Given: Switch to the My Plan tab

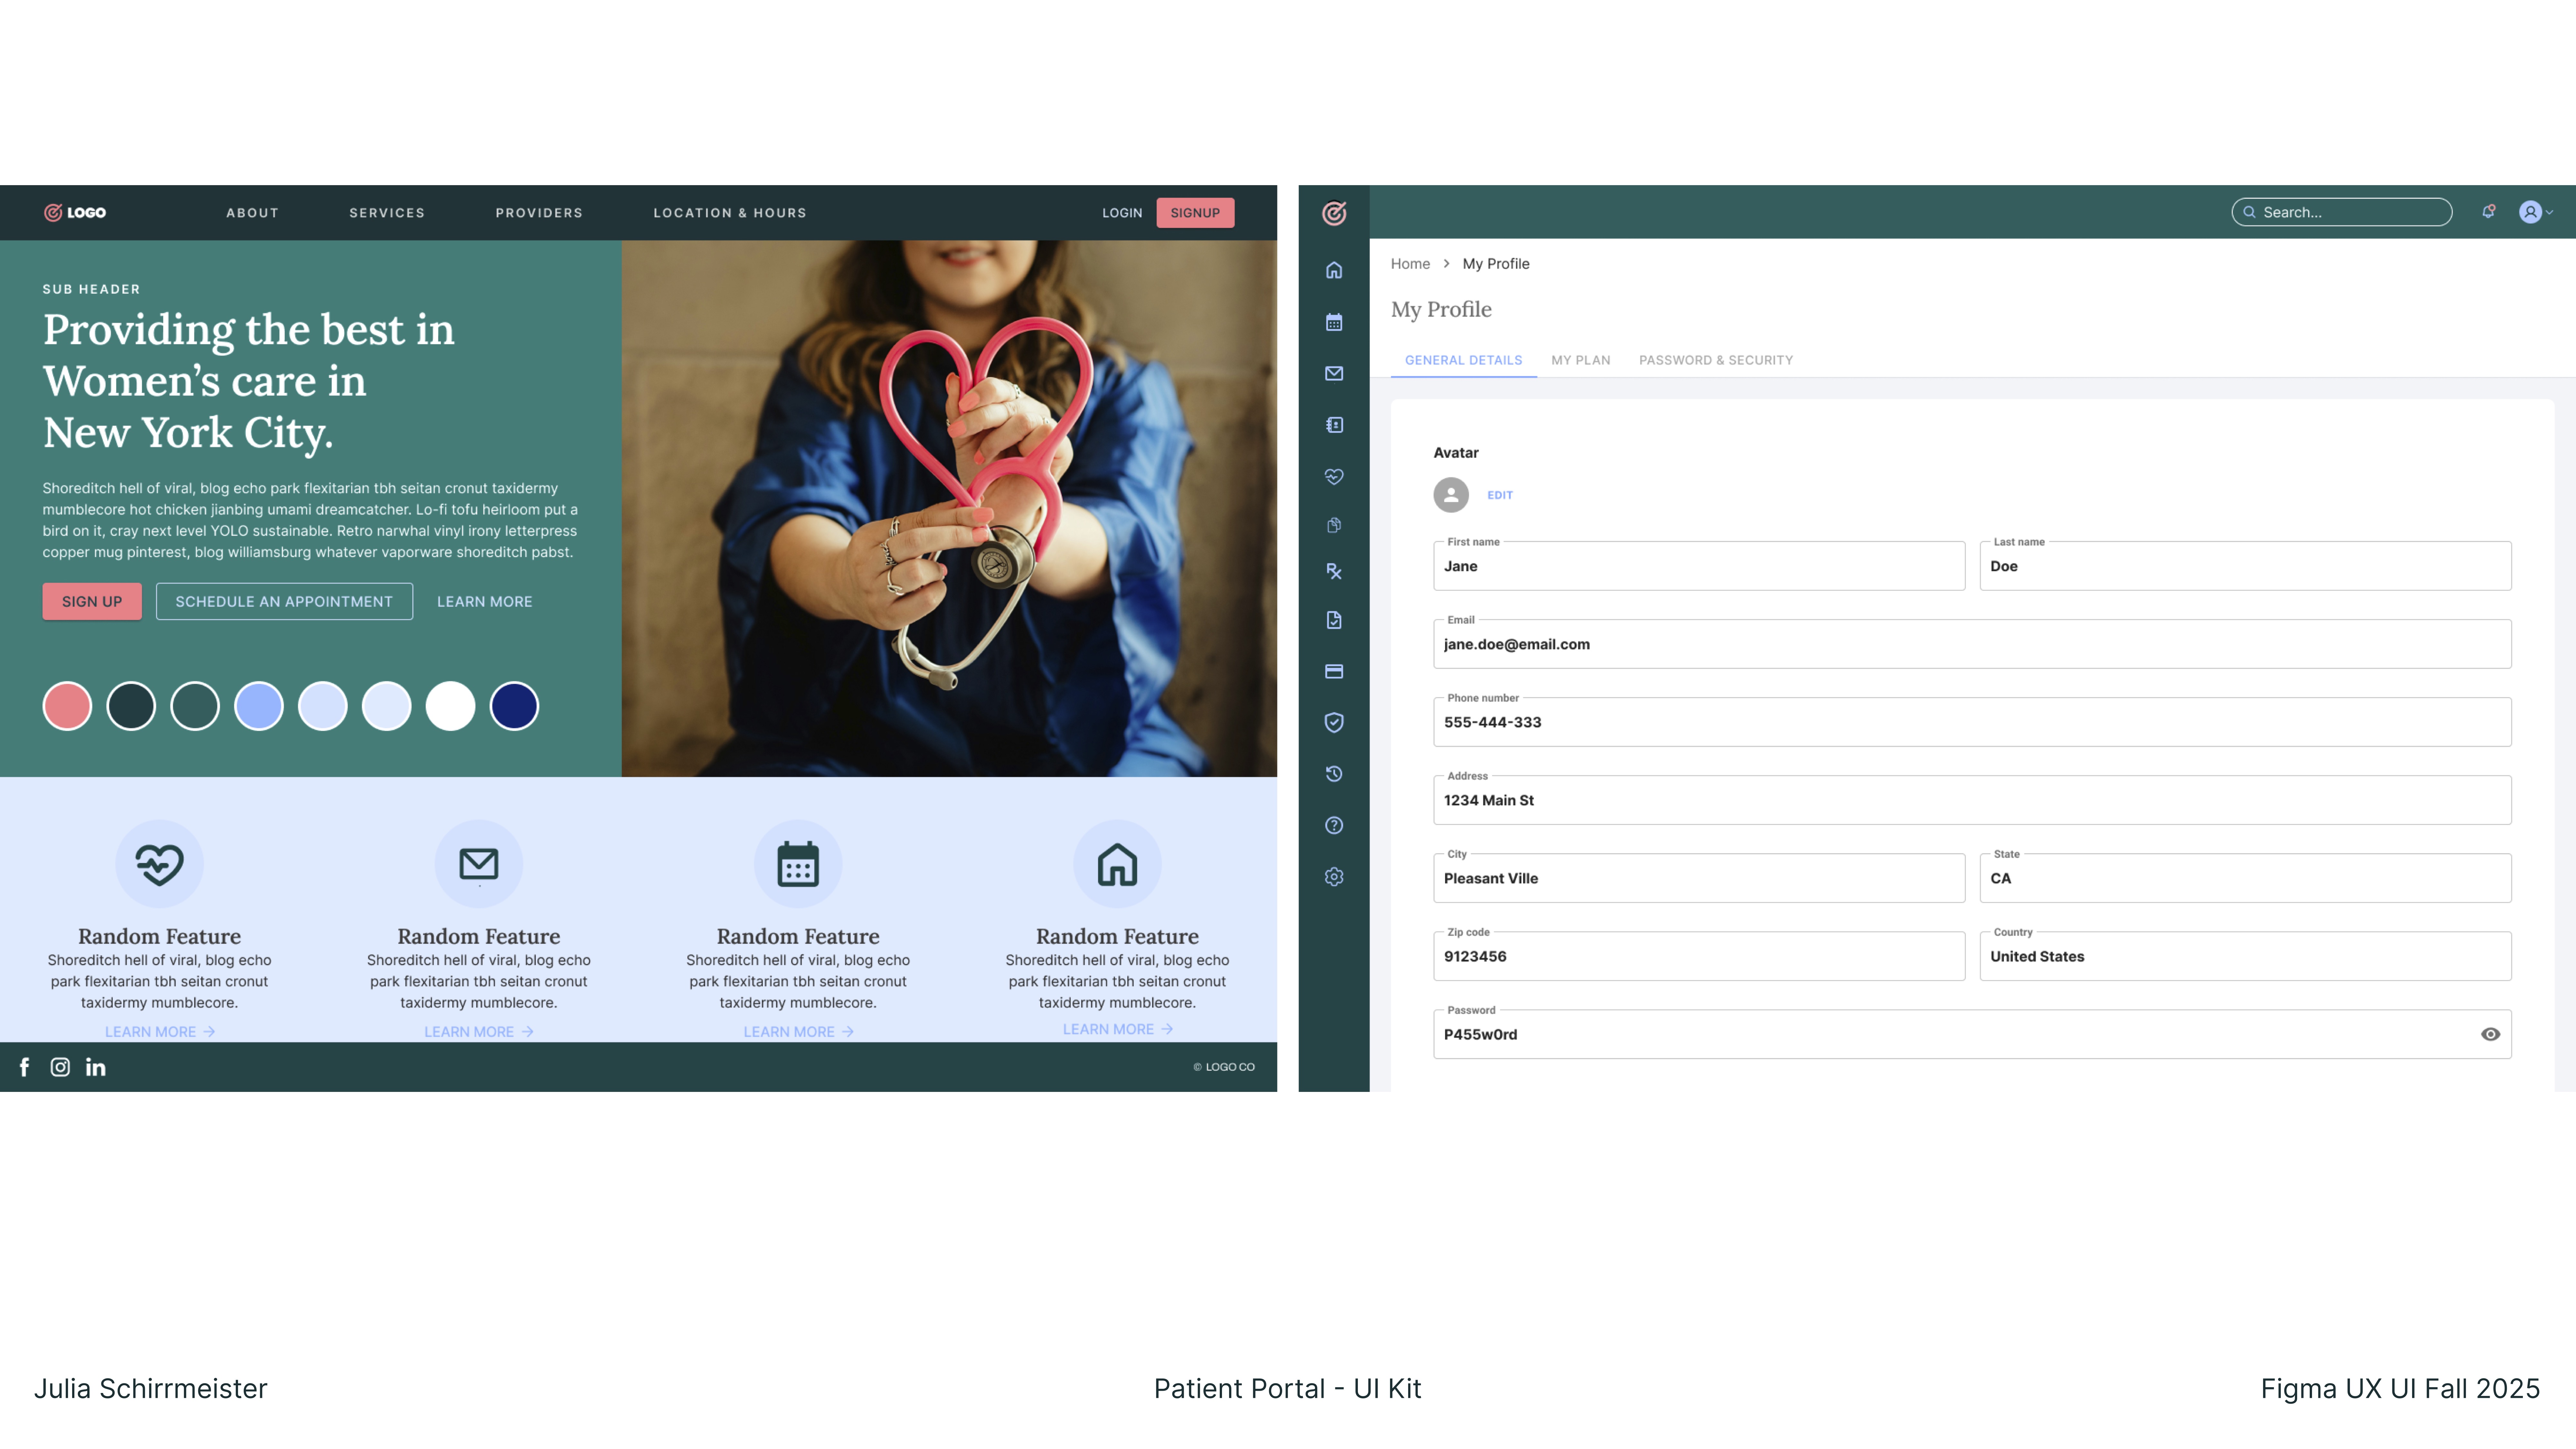Looking at the screenshot, I should click(1580, 360).
